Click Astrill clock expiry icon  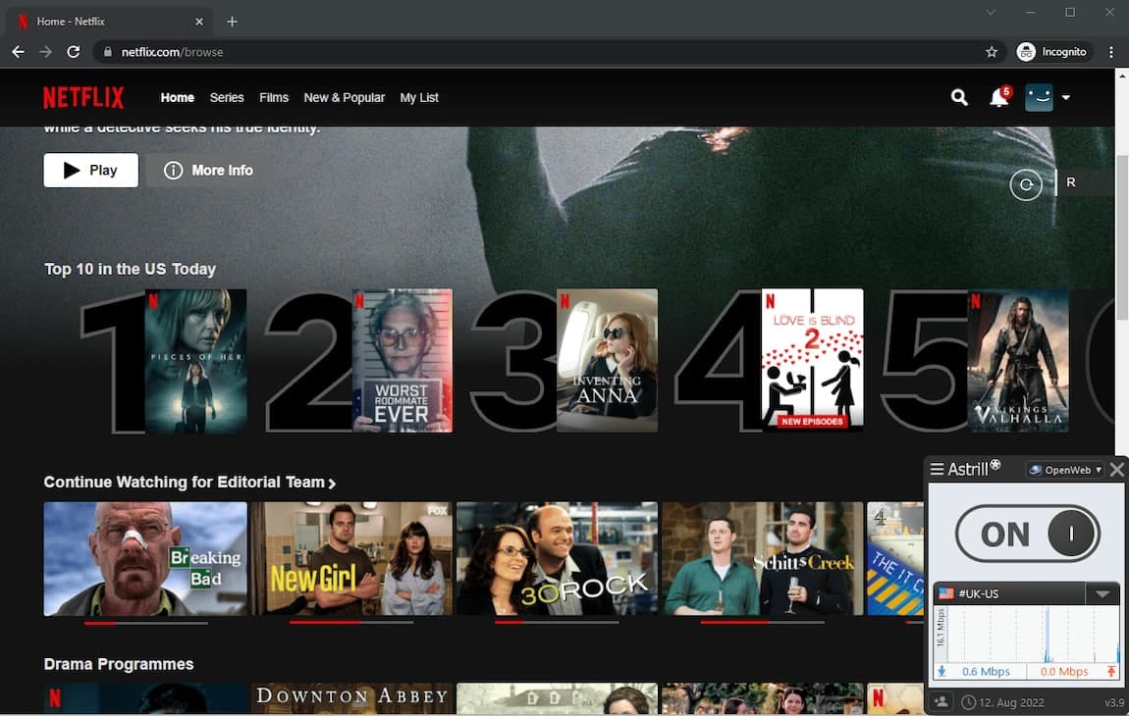pos(968,702)
